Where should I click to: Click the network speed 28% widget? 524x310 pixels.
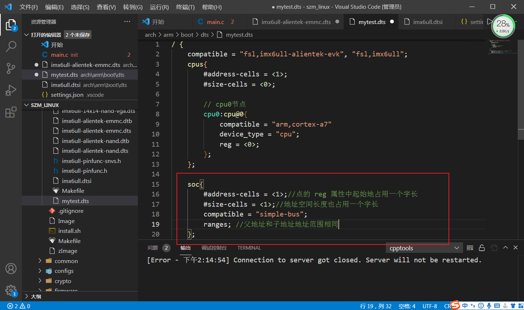click(x=504, y=26)
